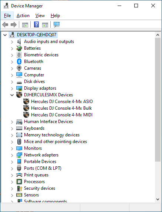Select Hercules DJ Console 4-Mx ASIO device
Viewport: 162px width, 212px height.
tap(62, 102)
